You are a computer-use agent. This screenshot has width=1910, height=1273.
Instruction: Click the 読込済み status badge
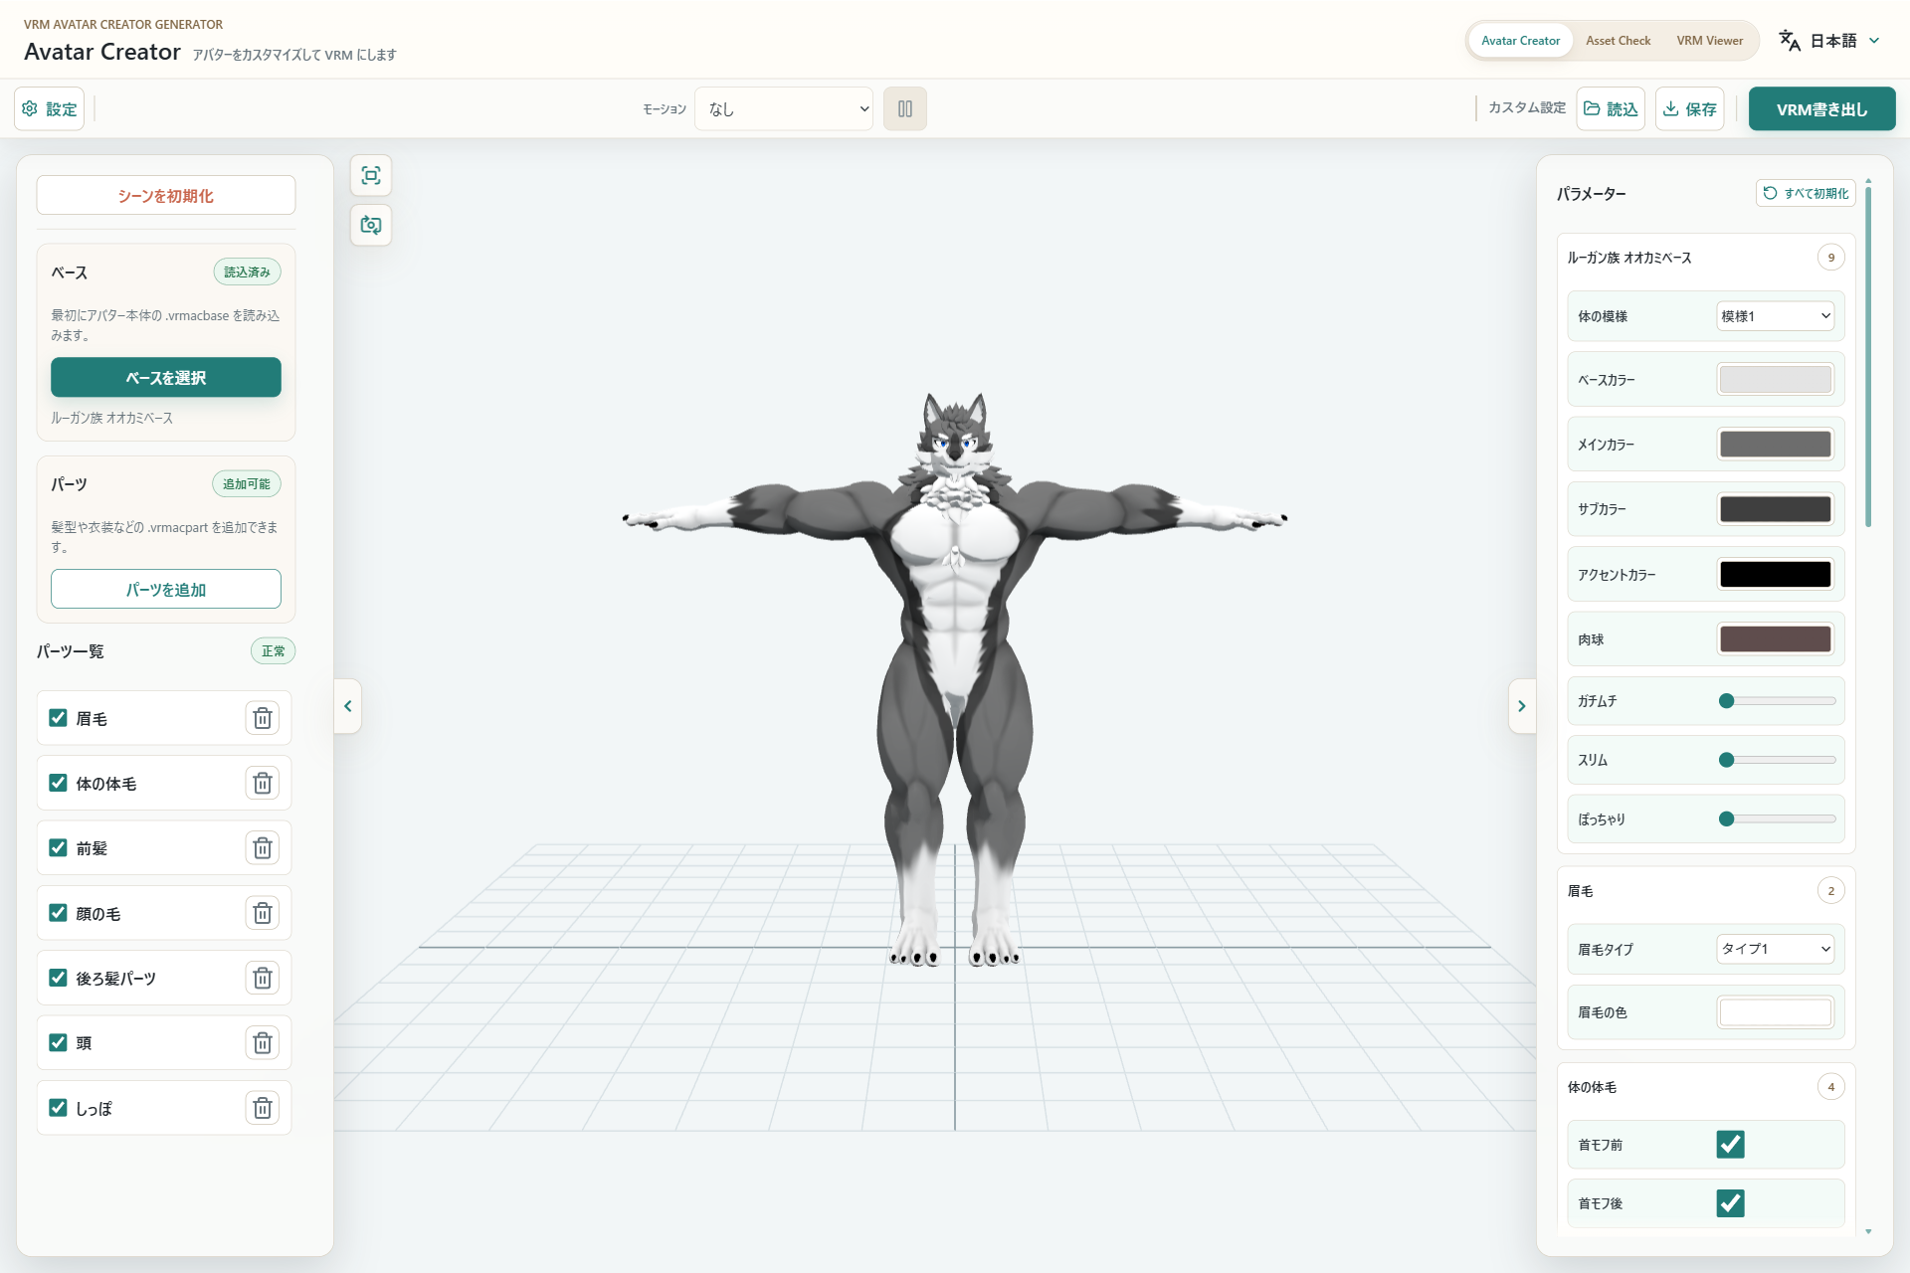tap(247, 272)
